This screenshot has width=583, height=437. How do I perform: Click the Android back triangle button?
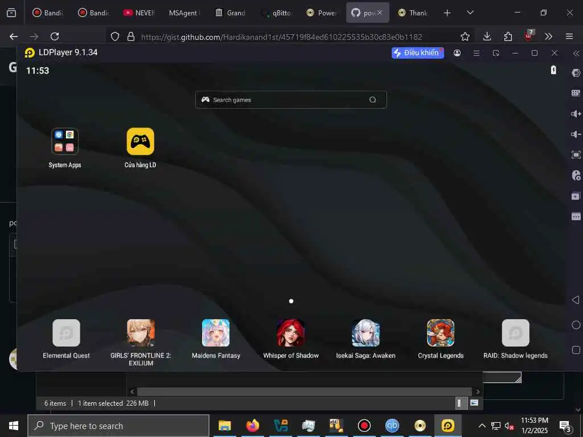tap(576, 300)
